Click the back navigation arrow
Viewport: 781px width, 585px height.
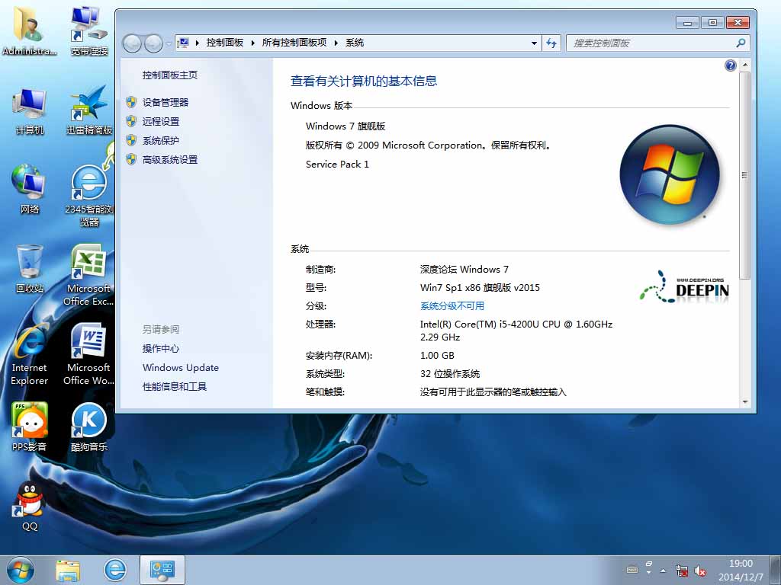point(132,43)
